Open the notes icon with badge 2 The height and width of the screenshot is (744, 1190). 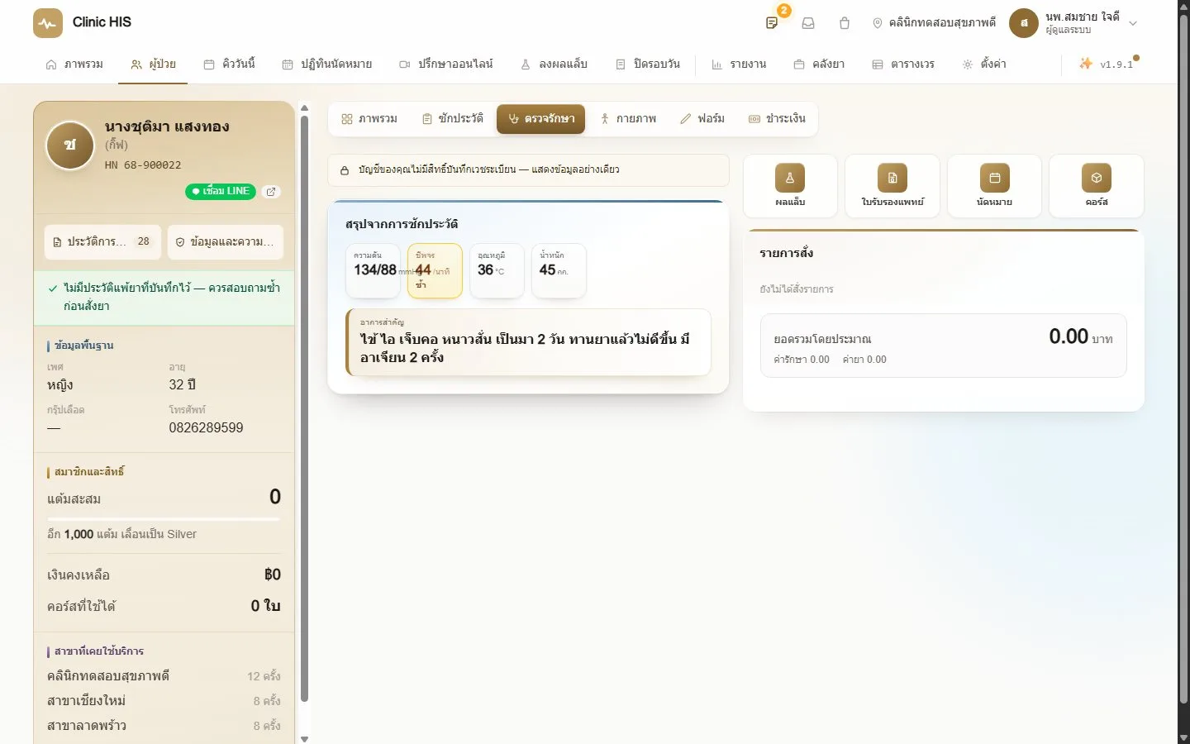tap(772, 23)
